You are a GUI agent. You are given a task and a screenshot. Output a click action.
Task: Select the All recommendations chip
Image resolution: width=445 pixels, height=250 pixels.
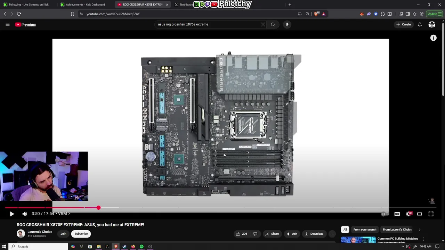pos(345,230)
